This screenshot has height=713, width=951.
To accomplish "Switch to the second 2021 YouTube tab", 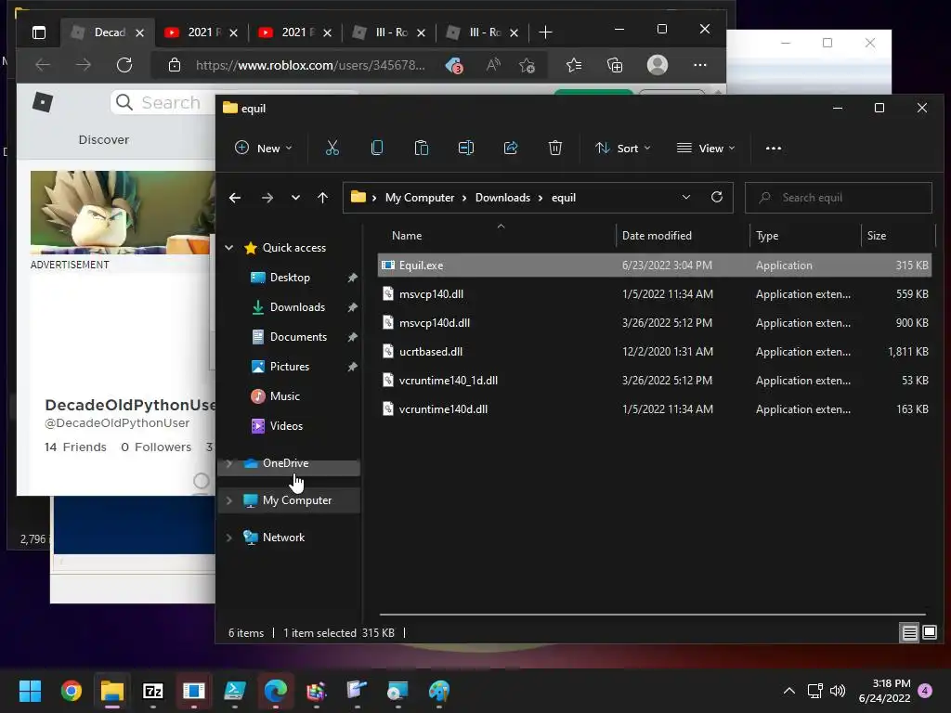I will [x=294, y=32].
